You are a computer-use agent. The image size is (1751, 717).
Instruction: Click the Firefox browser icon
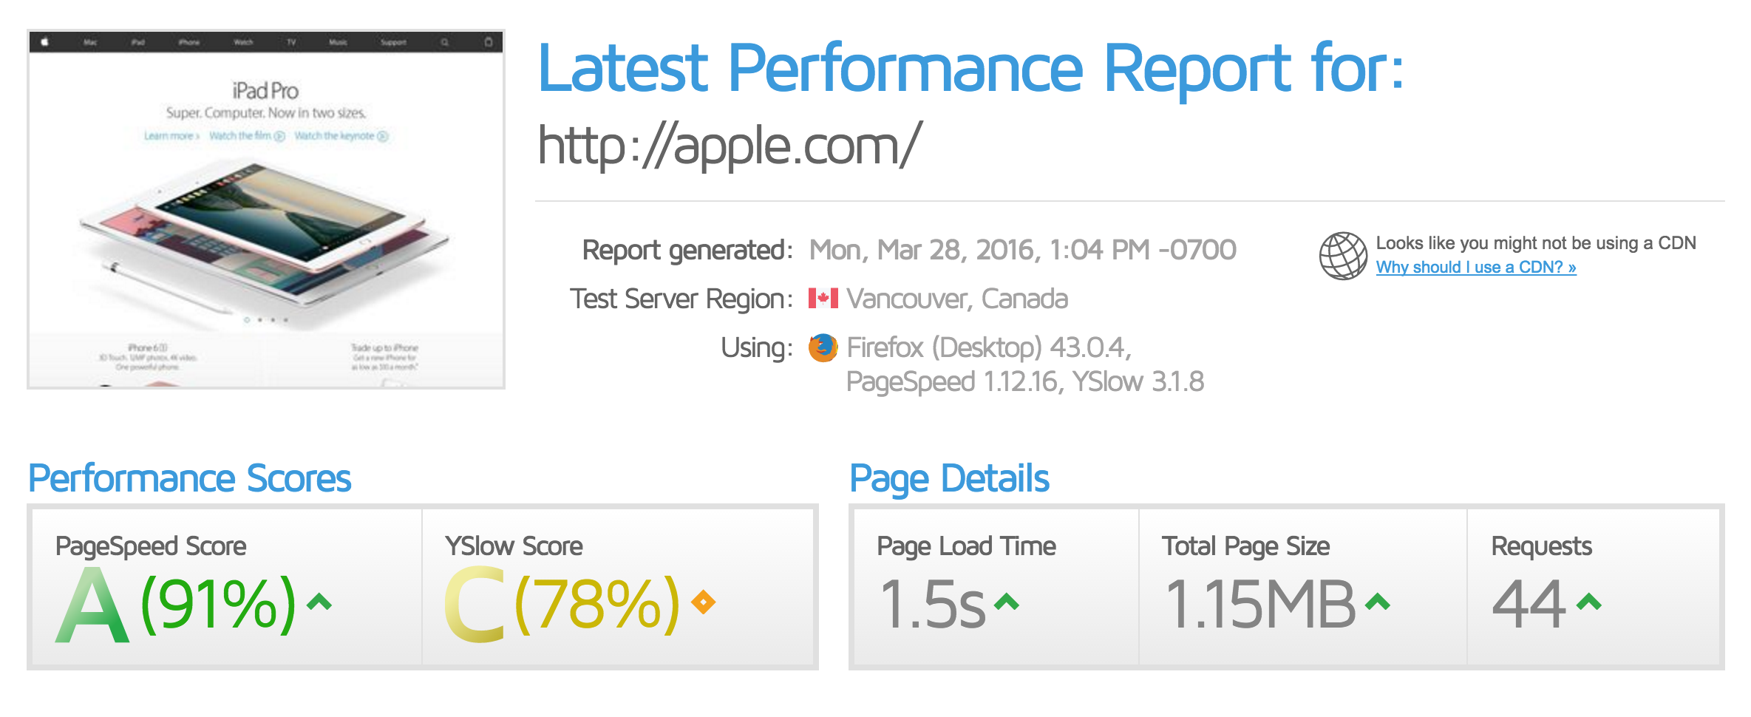[823, 347]
